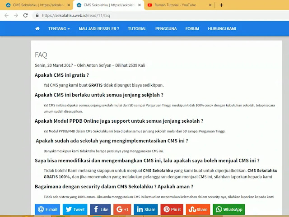
Task: Click author text 'Oleh Anton Sofyan'
Action: 94,65
